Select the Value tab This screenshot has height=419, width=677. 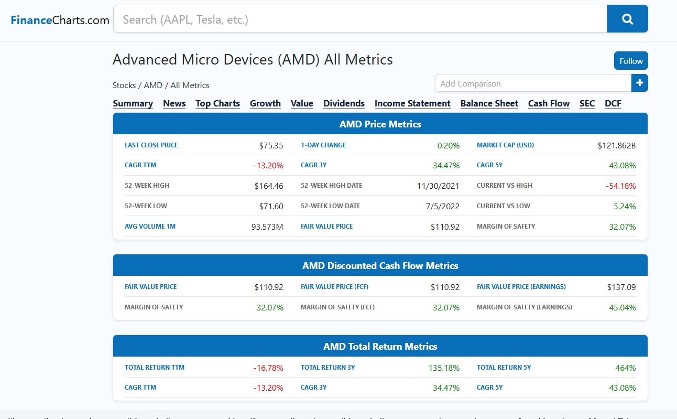[x=302, y=103]
